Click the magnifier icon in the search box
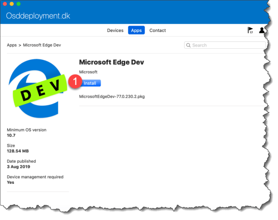Viewport: 278px width, 220px height. point(188,45)
